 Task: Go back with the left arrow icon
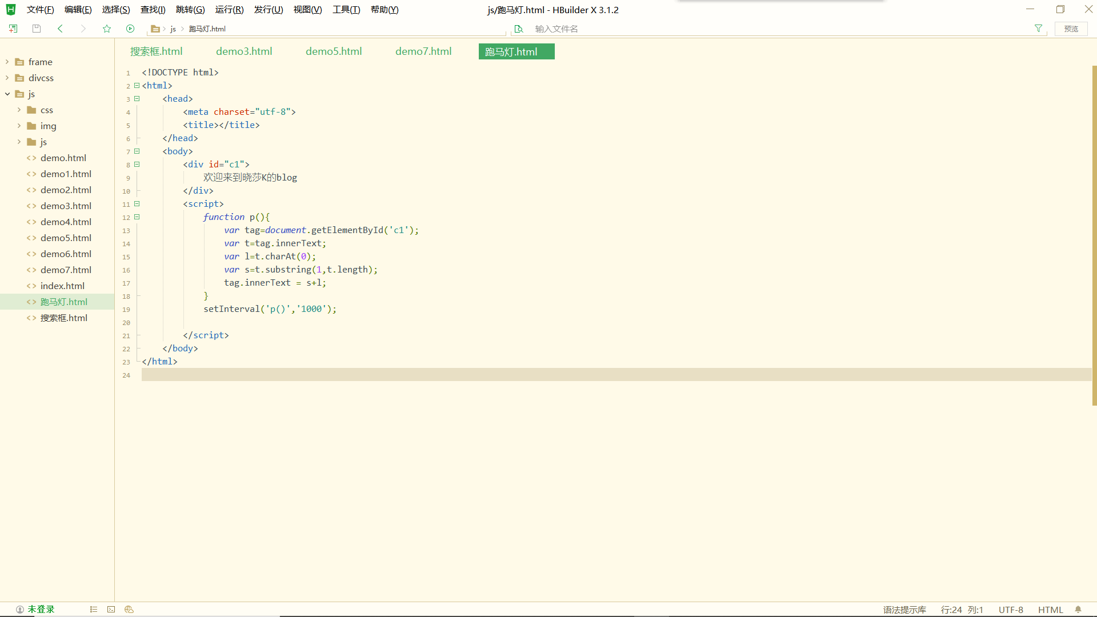pos(60,29)
